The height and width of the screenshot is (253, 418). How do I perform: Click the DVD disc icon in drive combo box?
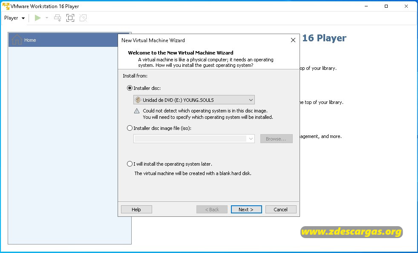coord(138,100)
